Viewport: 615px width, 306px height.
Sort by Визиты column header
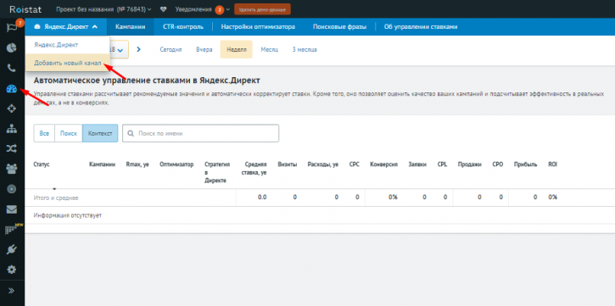(287, 164)
